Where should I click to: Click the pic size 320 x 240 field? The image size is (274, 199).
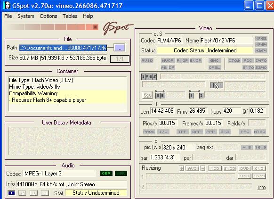tap(178, 148)
